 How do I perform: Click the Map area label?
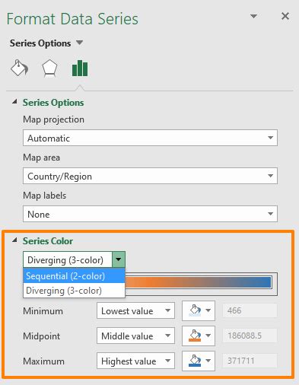click(41, 157)
